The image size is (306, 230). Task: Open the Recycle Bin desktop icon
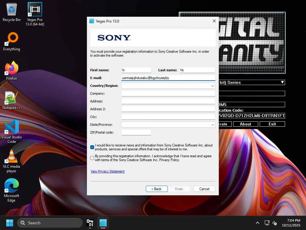pyautogui.click(x=12, y=12)
